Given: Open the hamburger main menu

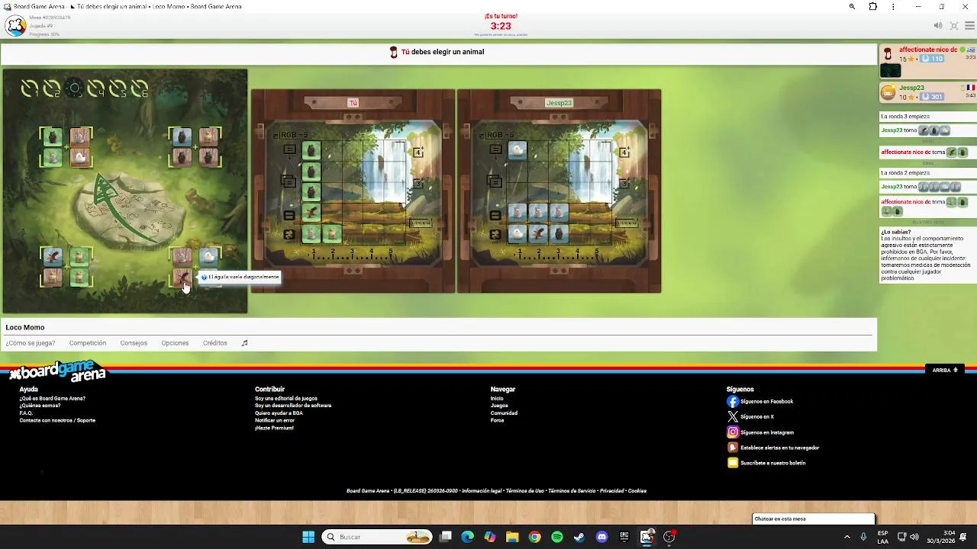Looking at the screenshot, I should 969,25.
